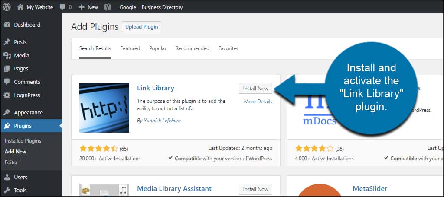Open More Details for Link Library
Viewport: 444px width, 197px height.
coord(258,102)
